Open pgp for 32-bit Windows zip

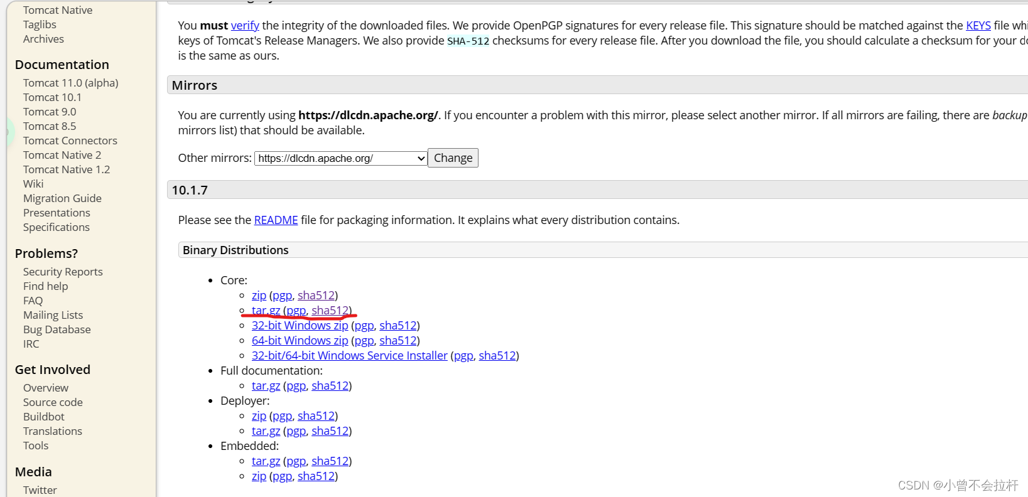[364, 326]
